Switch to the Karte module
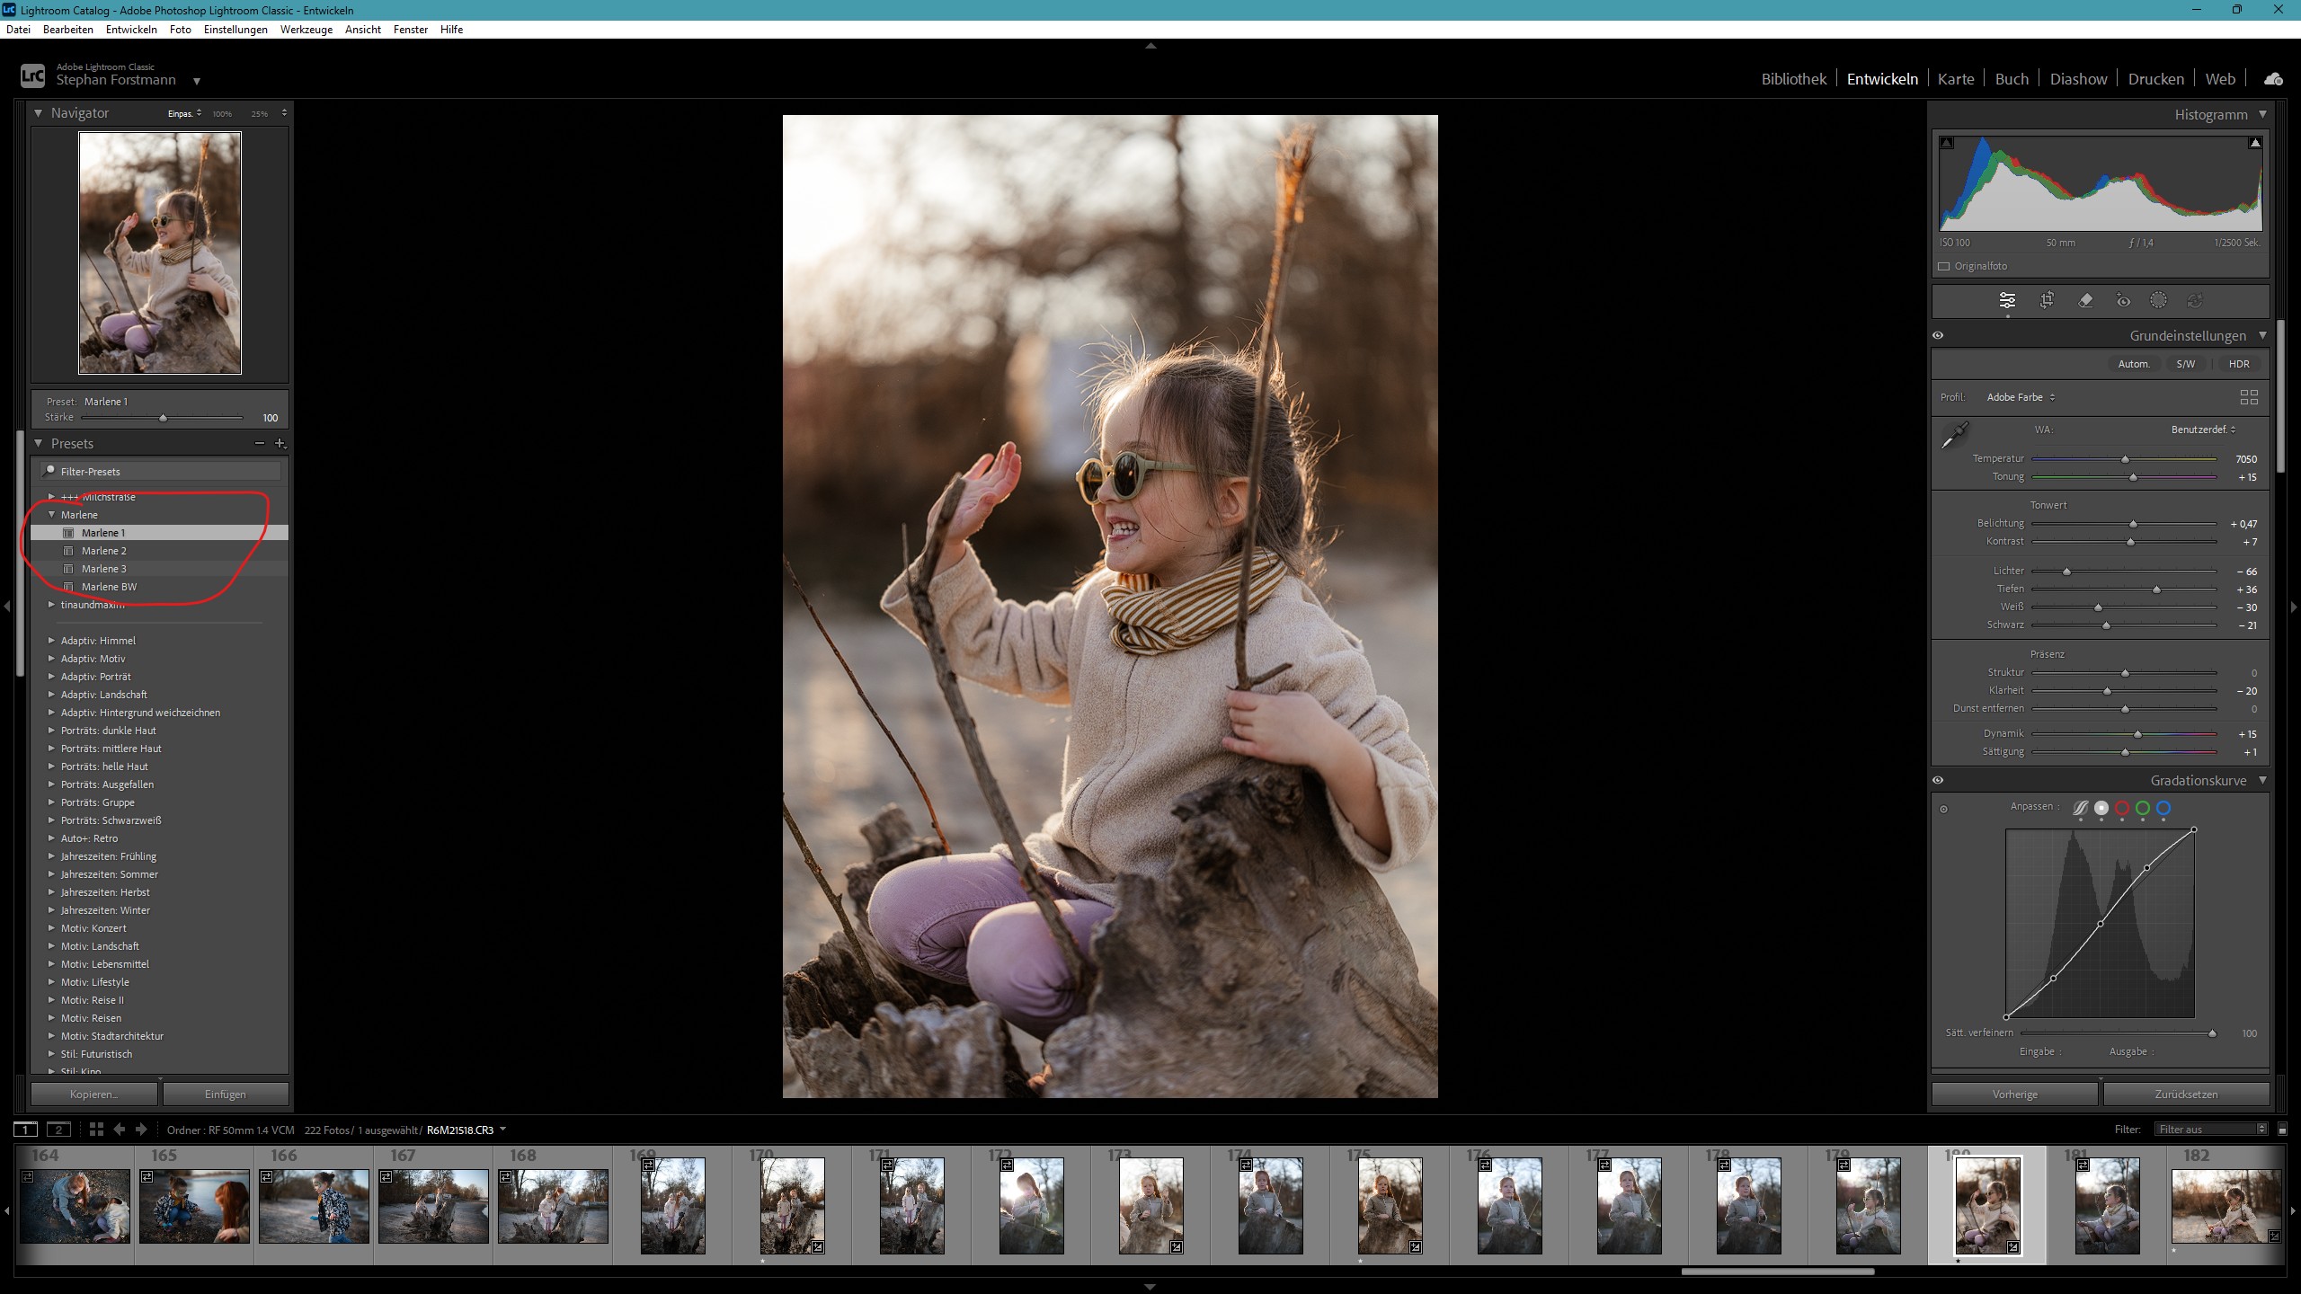 tap(1956, 79)
